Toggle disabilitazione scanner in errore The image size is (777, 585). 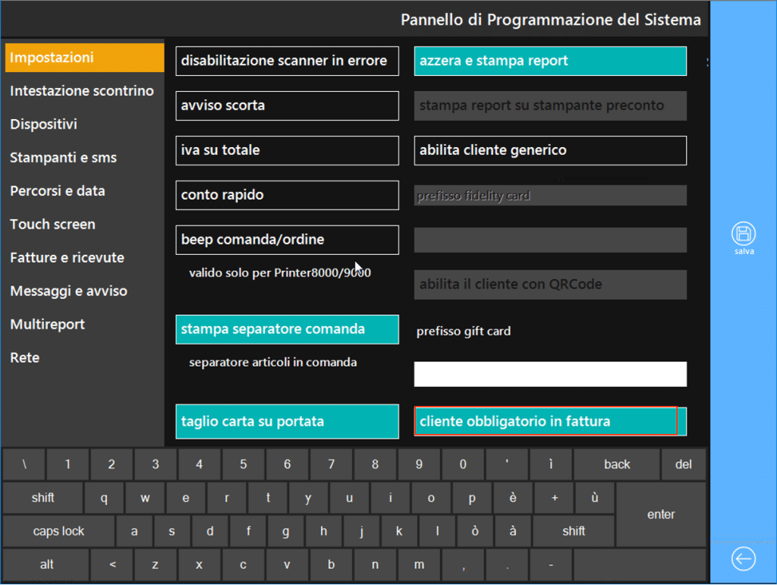287,61
